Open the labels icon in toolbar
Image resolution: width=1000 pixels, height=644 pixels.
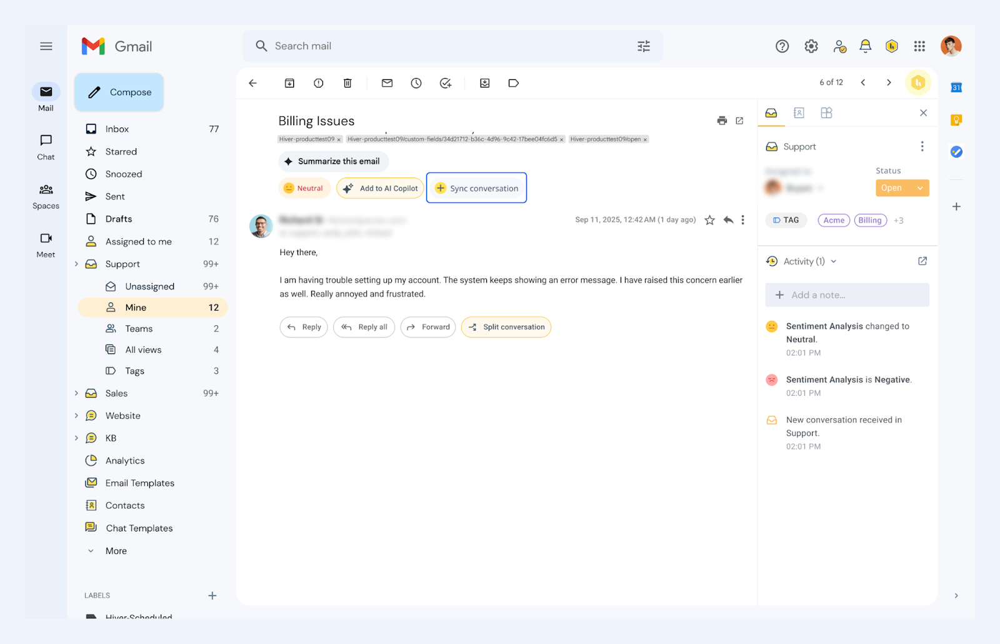[514, 83]
